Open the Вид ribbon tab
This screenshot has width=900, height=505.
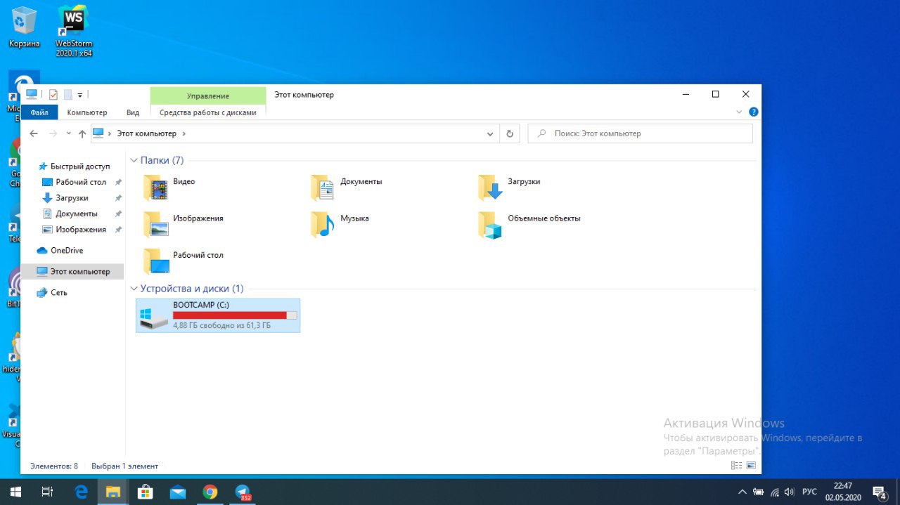(133, 112)
